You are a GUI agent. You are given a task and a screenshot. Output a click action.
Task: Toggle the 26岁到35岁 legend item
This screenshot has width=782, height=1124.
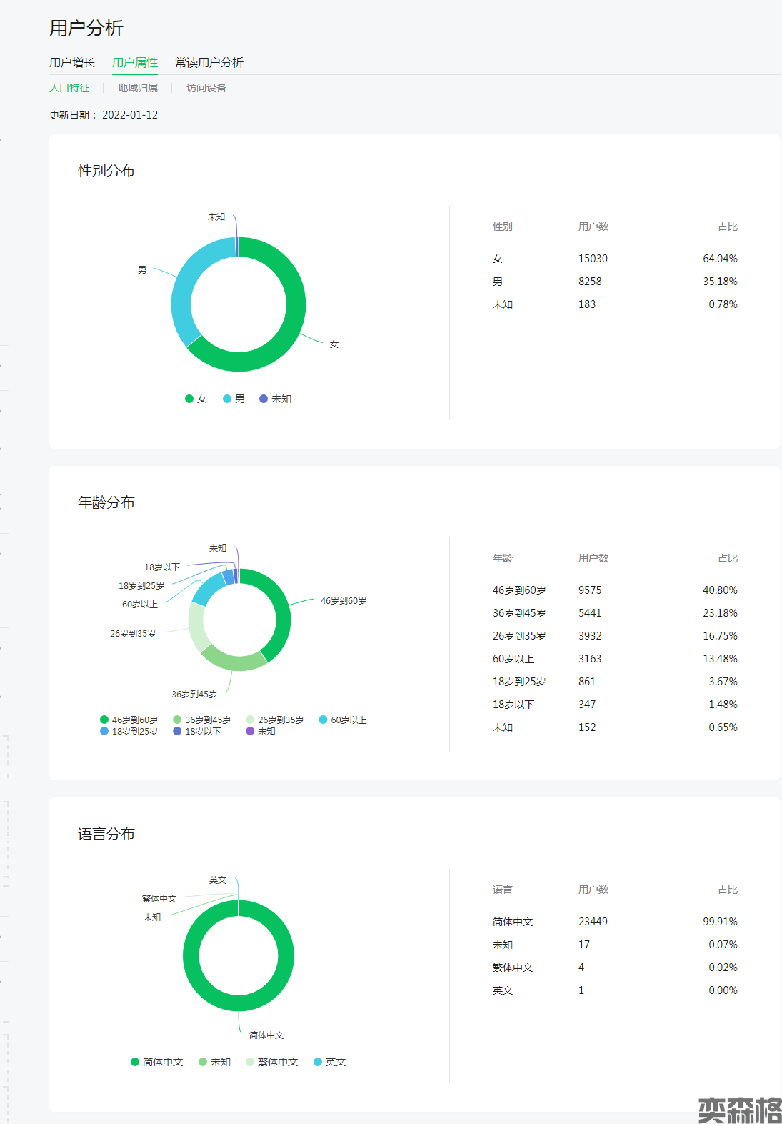tap(274, 720)
